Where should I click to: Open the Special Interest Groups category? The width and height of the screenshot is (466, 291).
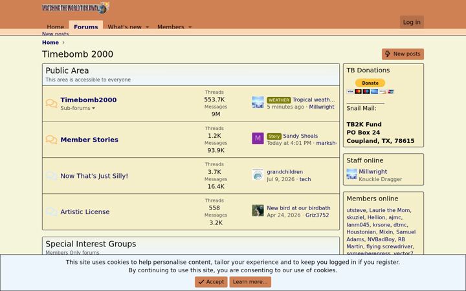pyautogui.click(x=91, y=244)
